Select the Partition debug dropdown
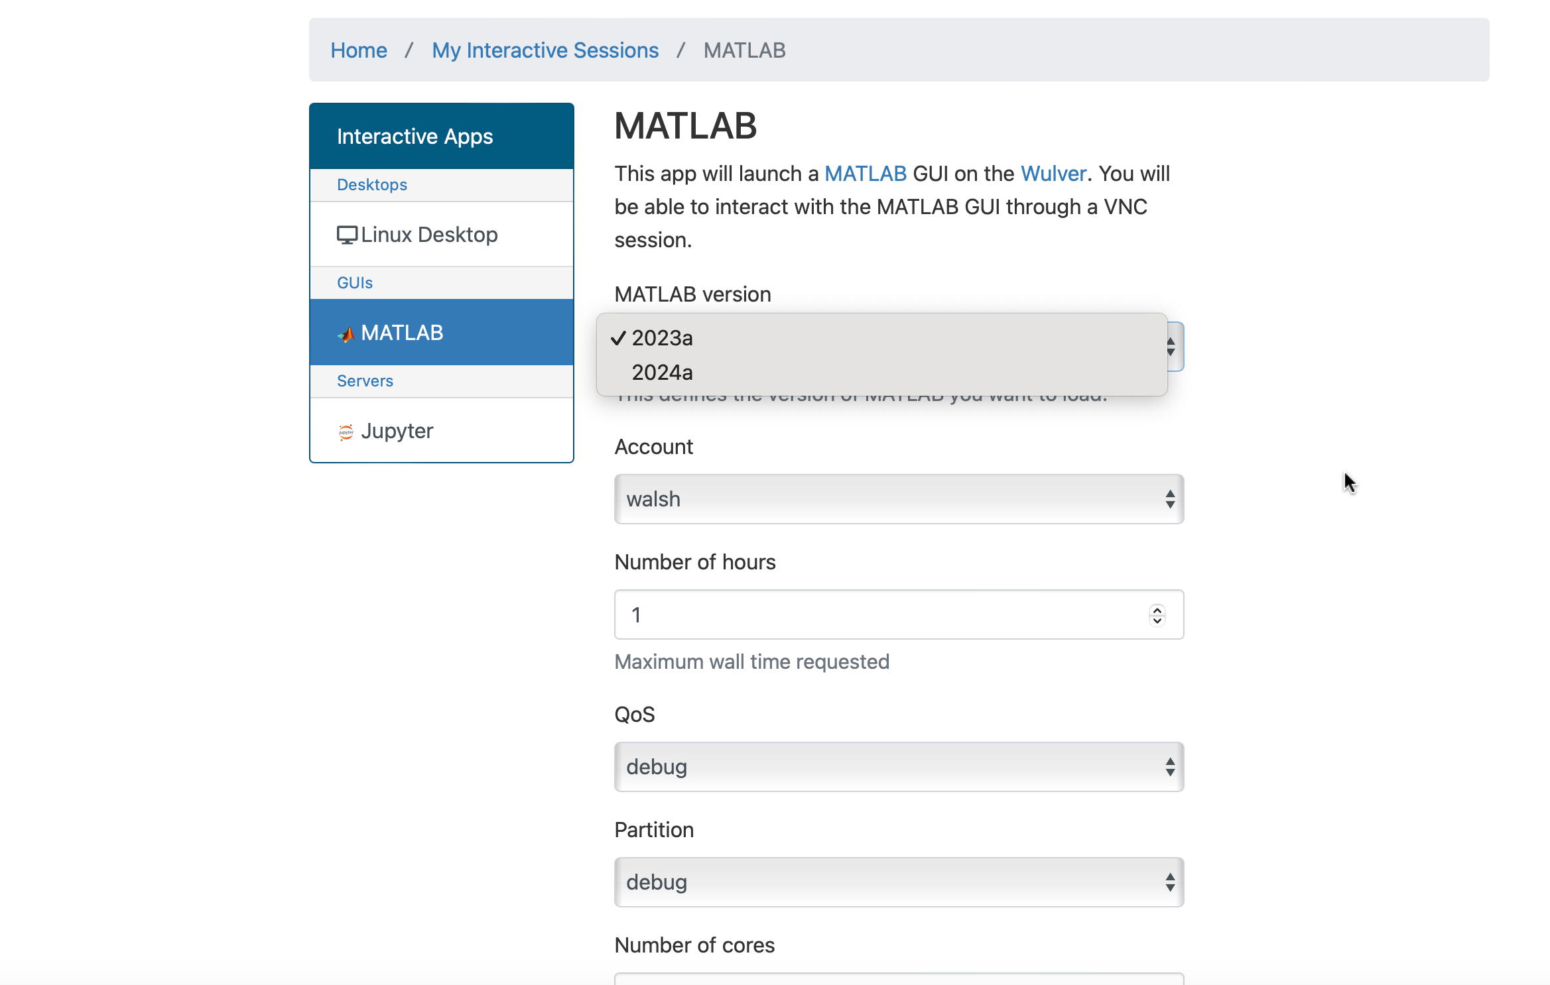This screenshot has height=985, width=1550. (898, 881)
